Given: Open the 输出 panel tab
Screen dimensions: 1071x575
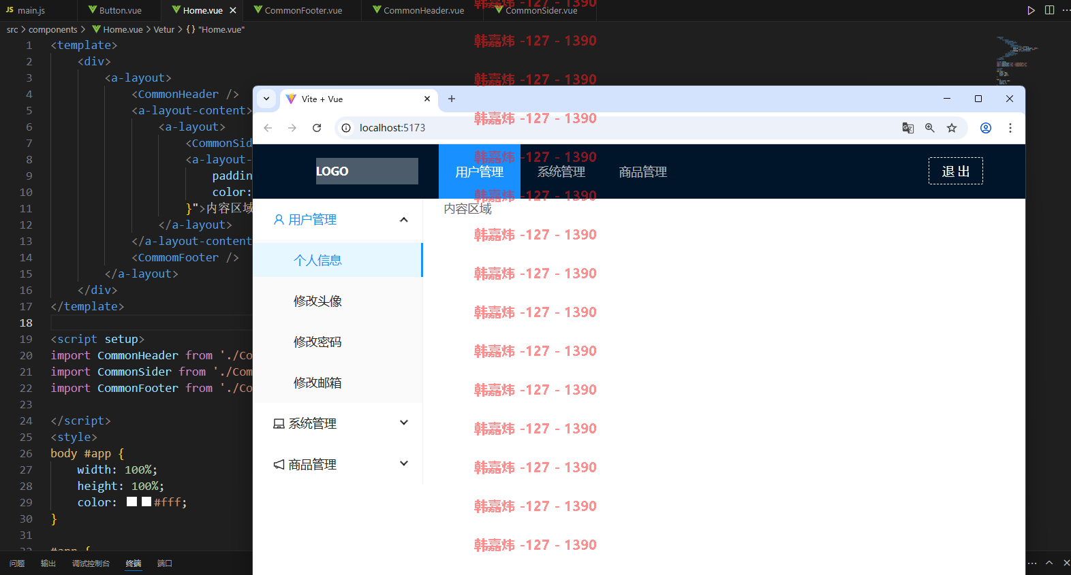Looking at the screenshot, I should [x=48, y=563].
